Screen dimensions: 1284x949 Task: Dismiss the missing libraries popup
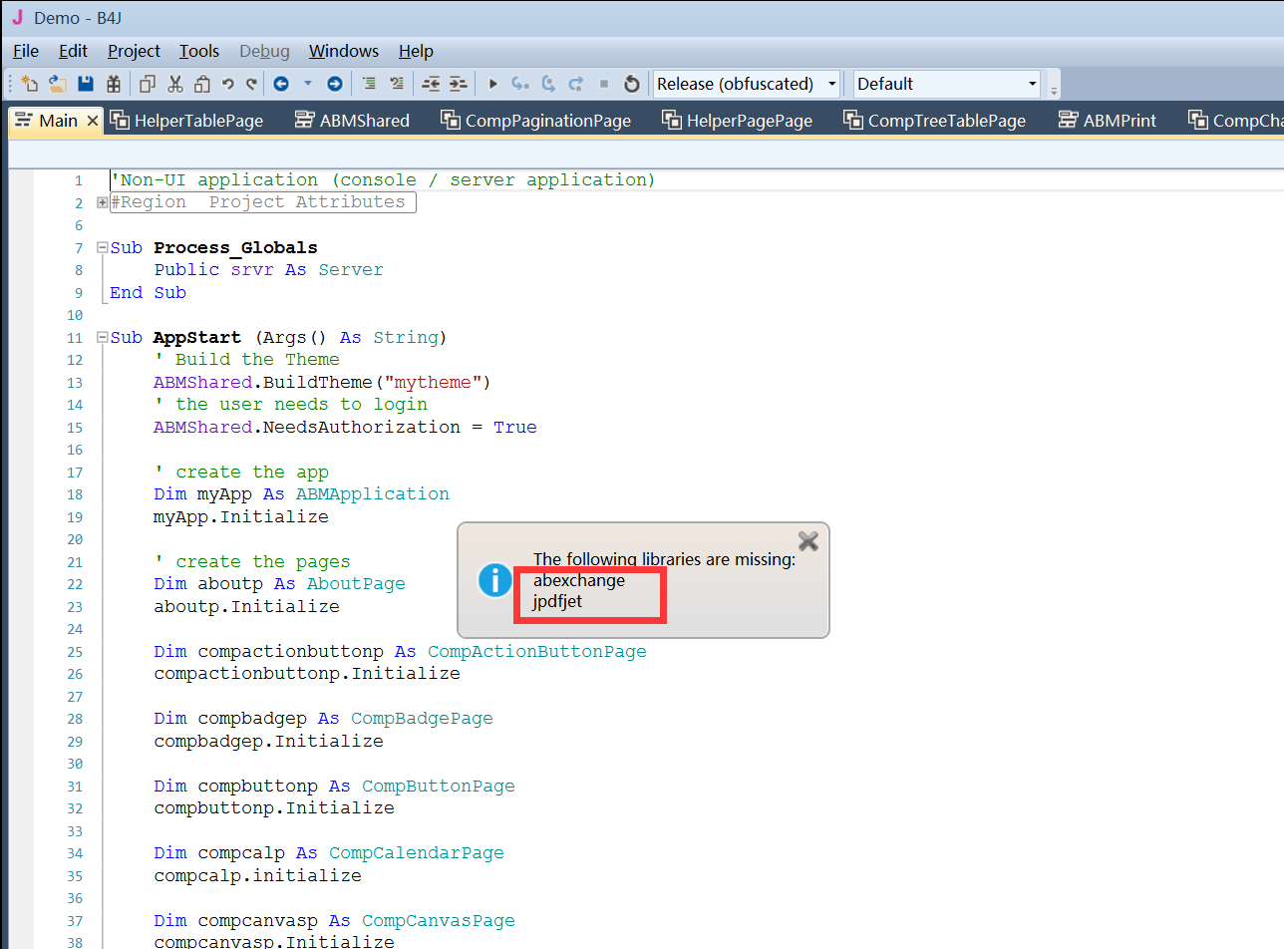click(808, 540)
